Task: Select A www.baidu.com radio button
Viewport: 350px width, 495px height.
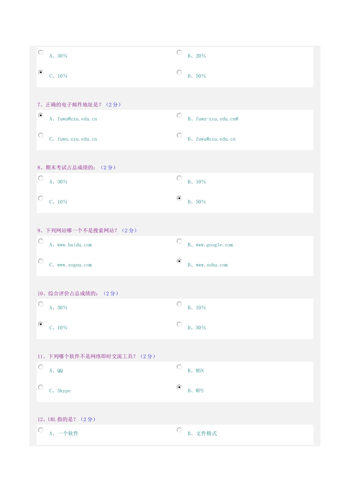Action: (41, 241)
